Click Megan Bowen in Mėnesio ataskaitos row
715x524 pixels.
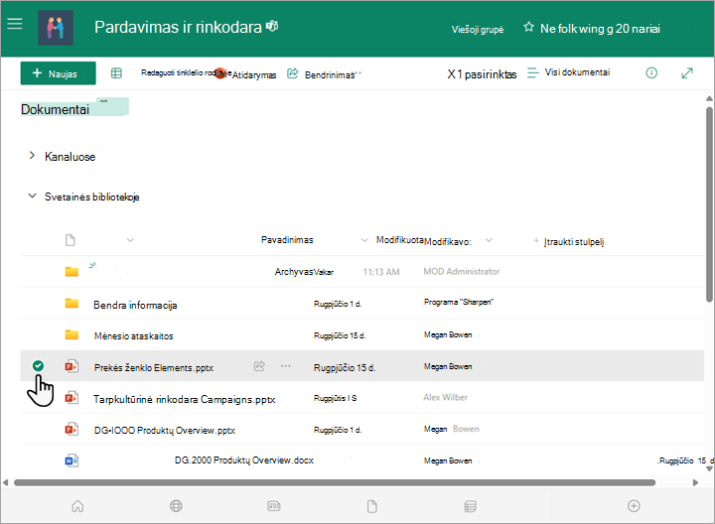448,334
